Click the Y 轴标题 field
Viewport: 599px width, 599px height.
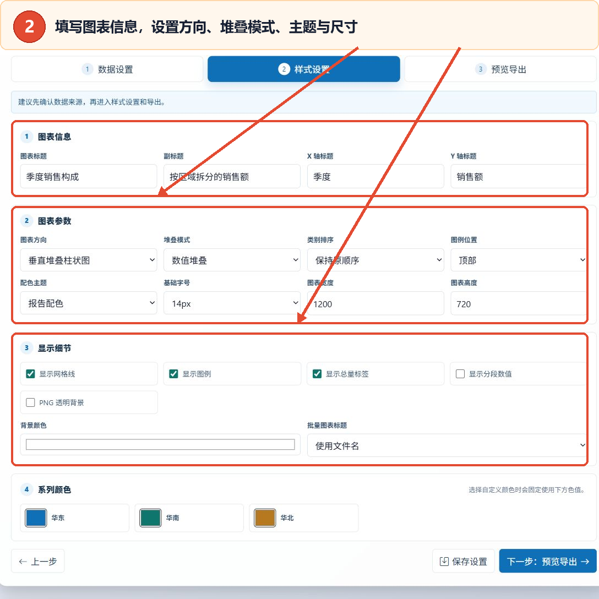[519, 177]
